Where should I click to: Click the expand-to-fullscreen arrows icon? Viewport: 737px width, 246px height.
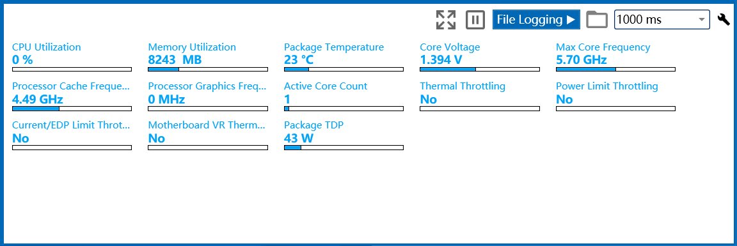445,20
